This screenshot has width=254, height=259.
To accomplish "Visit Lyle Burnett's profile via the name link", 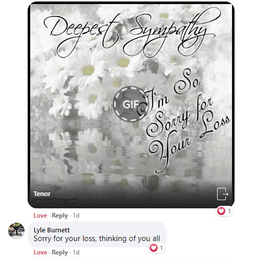I will [52, 230].
